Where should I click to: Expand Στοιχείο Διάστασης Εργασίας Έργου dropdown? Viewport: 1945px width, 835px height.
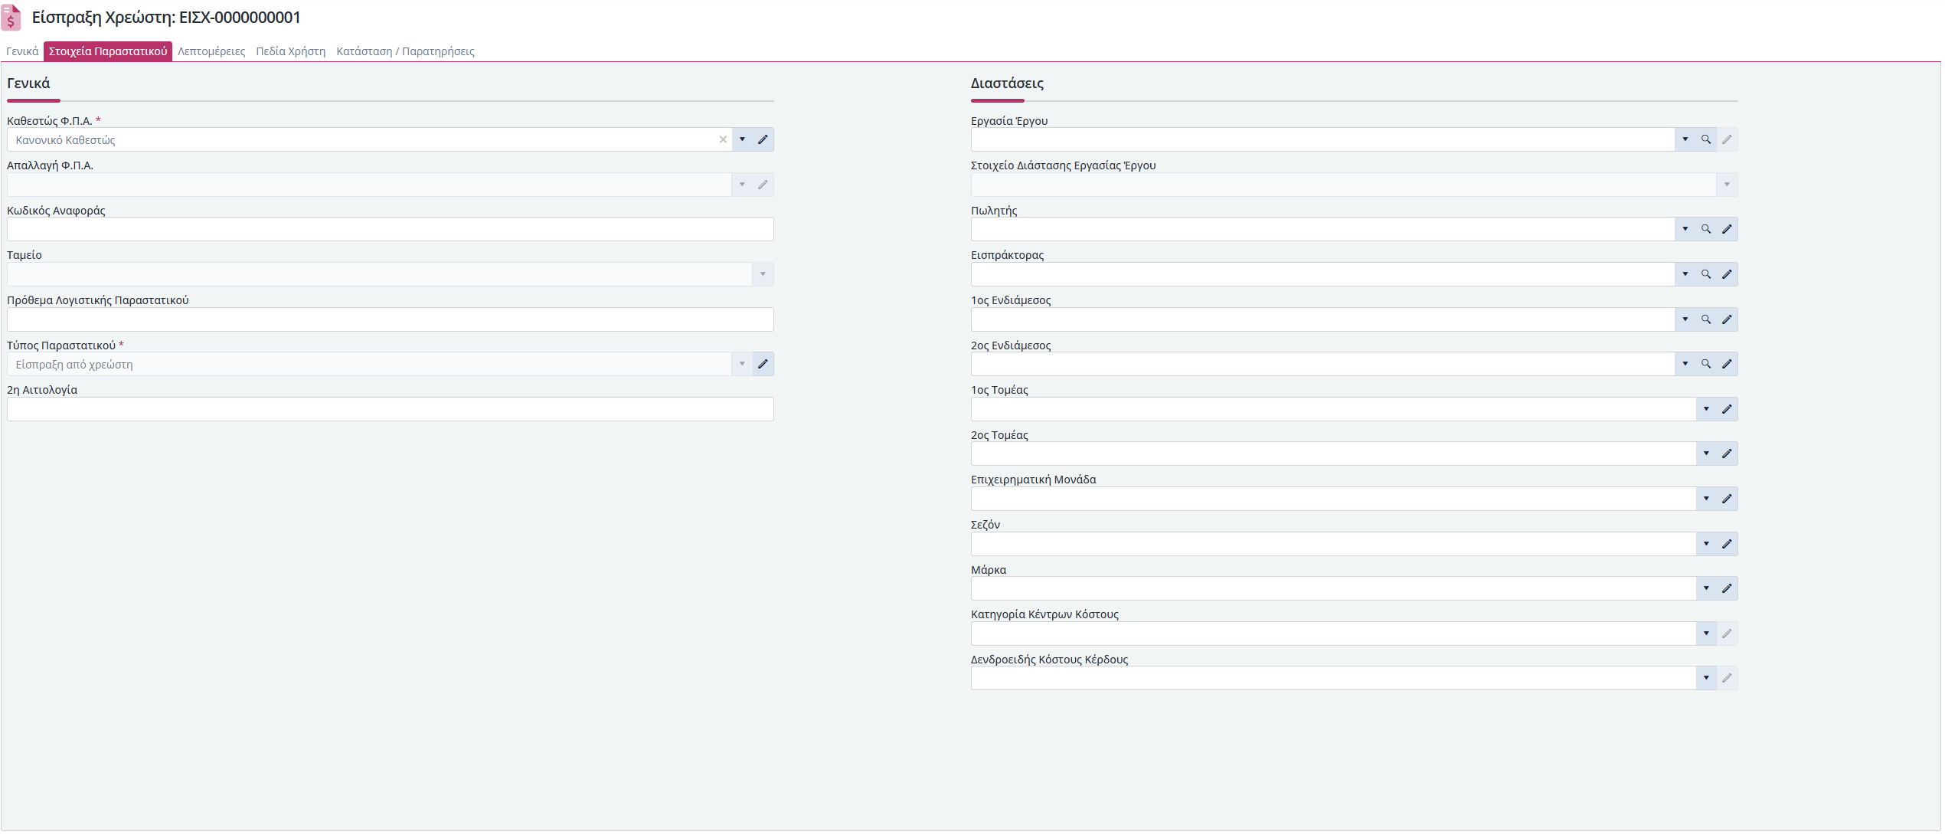(1727, 185)
